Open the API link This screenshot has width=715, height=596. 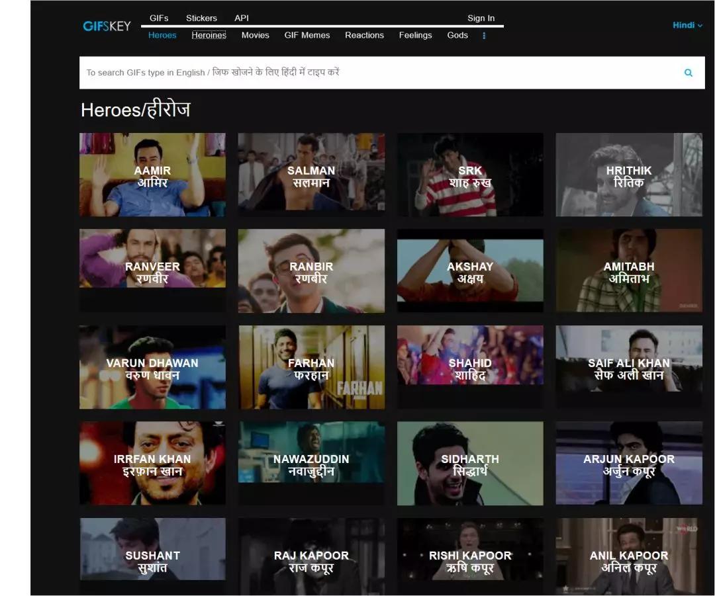point(241,19)
